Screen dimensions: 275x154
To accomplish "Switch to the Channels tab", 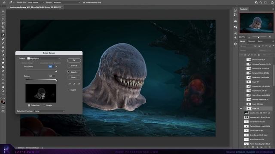I will (251, 41).
